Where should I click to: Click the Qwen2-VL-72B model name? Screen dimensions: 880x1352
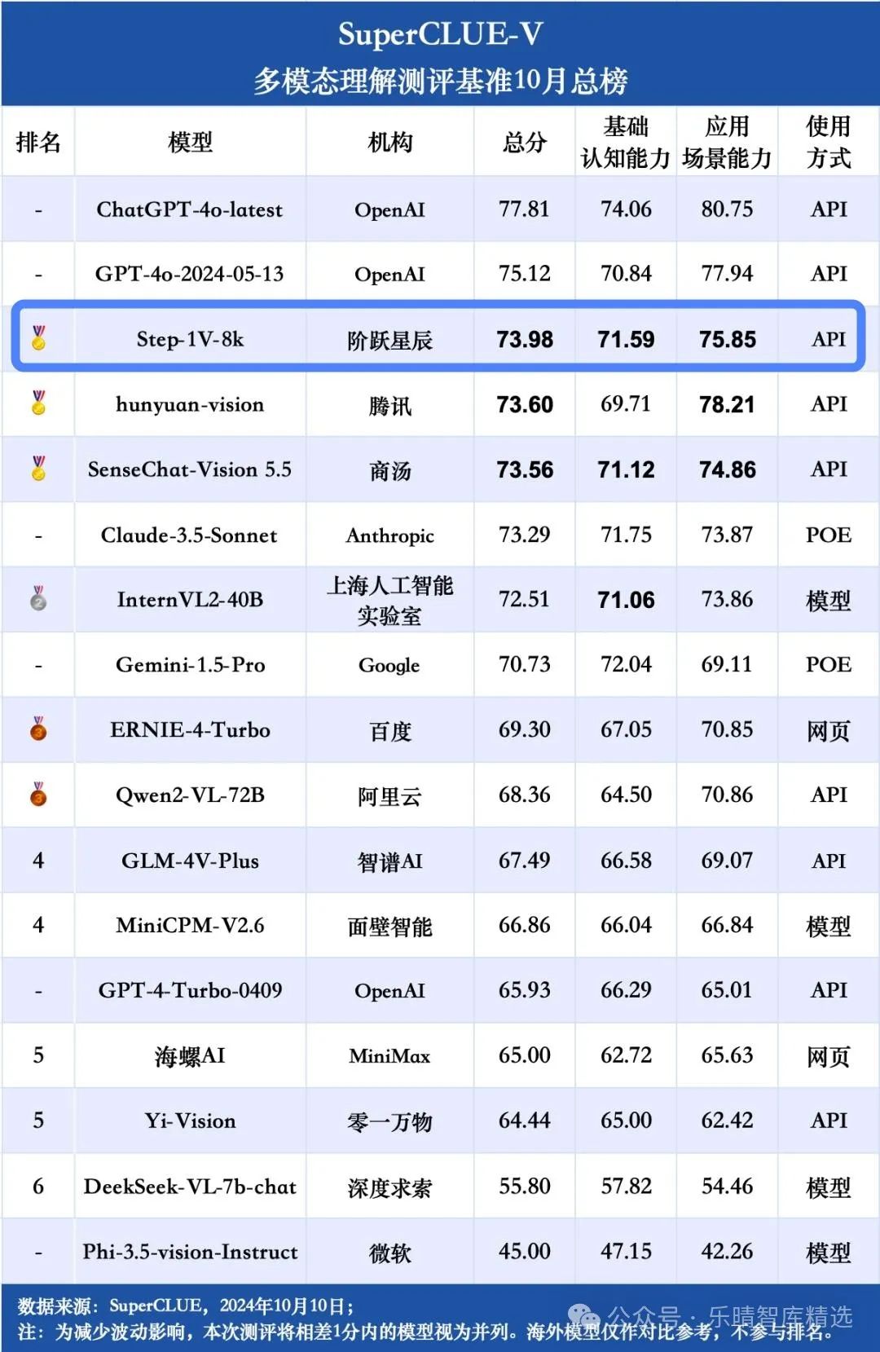click(190, 795)
